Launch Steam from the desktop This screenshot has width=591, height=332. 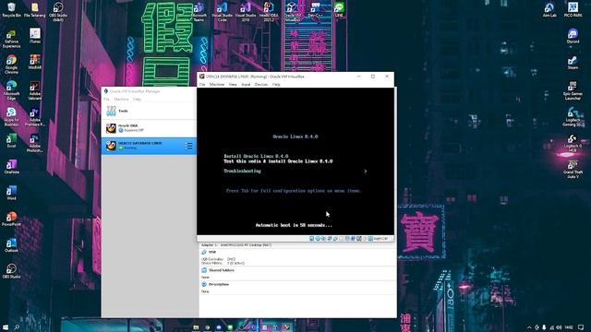(573, 62)
